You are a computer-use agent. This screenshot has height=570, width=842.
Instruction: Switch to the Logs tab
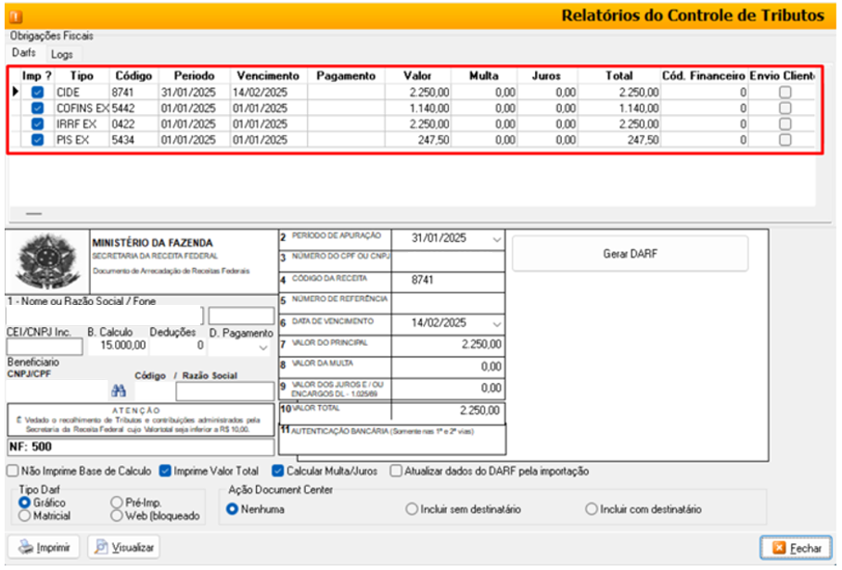(62, 54)
